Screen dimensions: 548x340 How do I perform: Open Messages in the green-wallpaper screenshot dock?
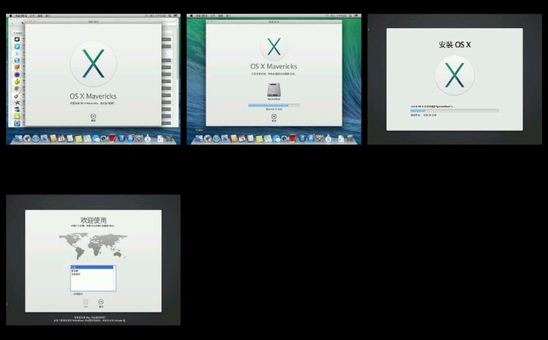click(x=276, y=138)
